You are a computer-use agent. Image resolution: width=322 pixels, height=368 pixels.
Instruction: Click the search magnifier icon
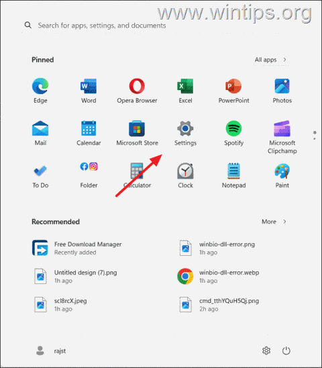pos(28,25)
